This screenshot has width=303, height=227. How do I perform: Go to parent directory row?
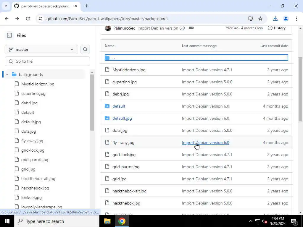tap(196, 58)
